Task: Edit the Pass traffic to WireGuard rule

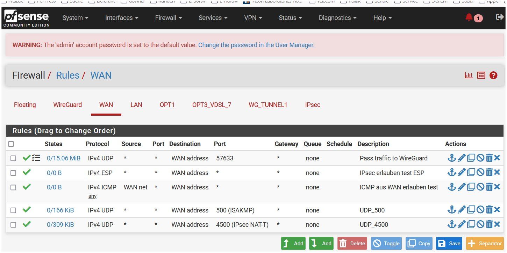Action: tap(462, 158)
